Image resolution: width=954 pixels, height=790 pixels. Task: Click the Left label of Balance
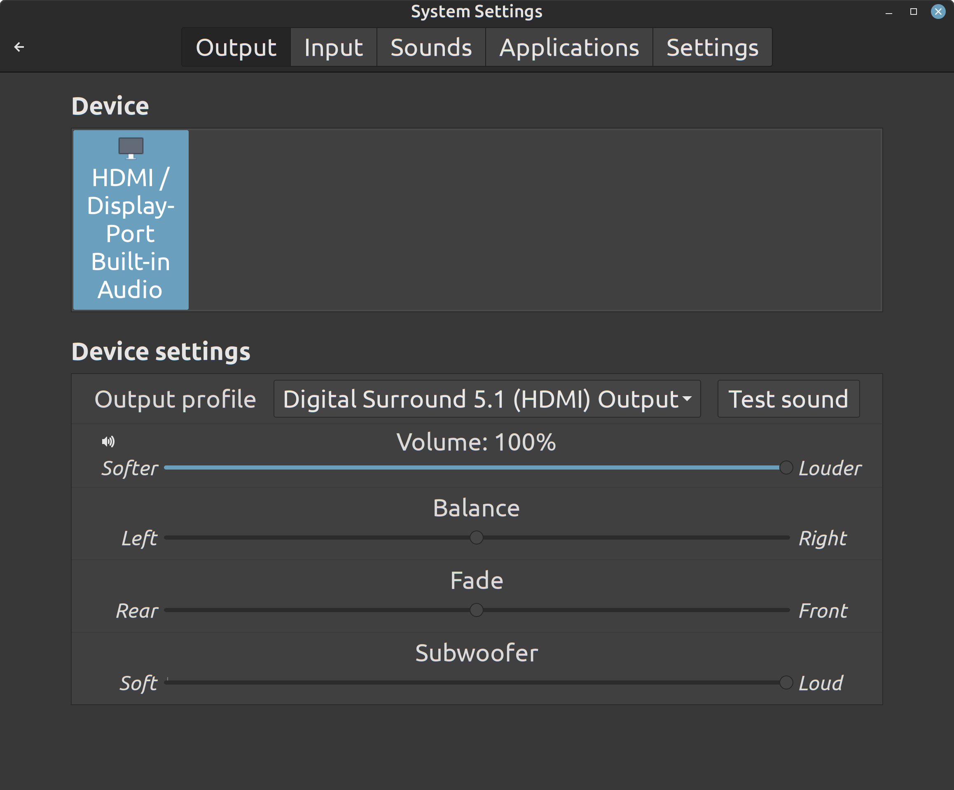(x=140, y=539)
